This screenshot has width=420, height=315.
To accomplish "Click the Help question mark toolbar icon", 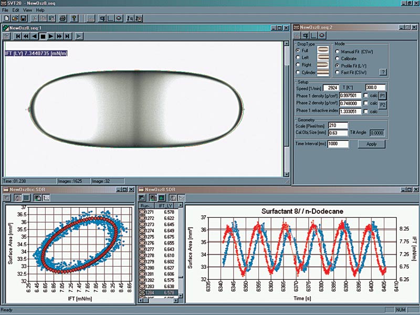I will [73, 18].
